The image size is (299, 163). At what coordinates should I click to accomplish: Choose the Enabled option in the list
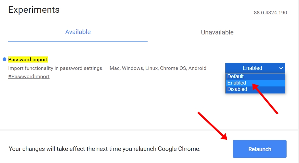237,83
